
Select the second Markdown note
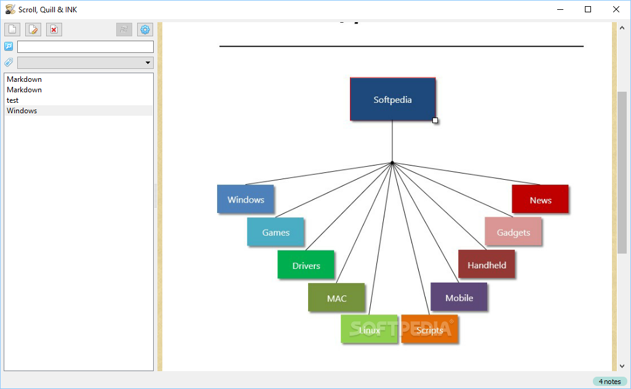(x=79, y=90)
